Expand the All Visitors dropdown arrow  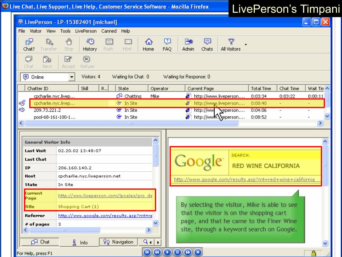(246, 45)
